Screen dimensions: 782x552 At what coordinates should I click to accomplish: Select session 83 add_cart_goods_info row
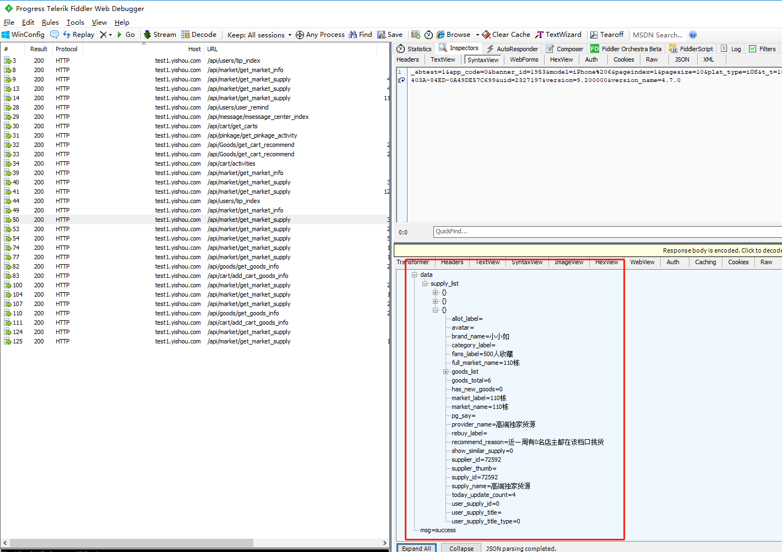pos(195,276)
